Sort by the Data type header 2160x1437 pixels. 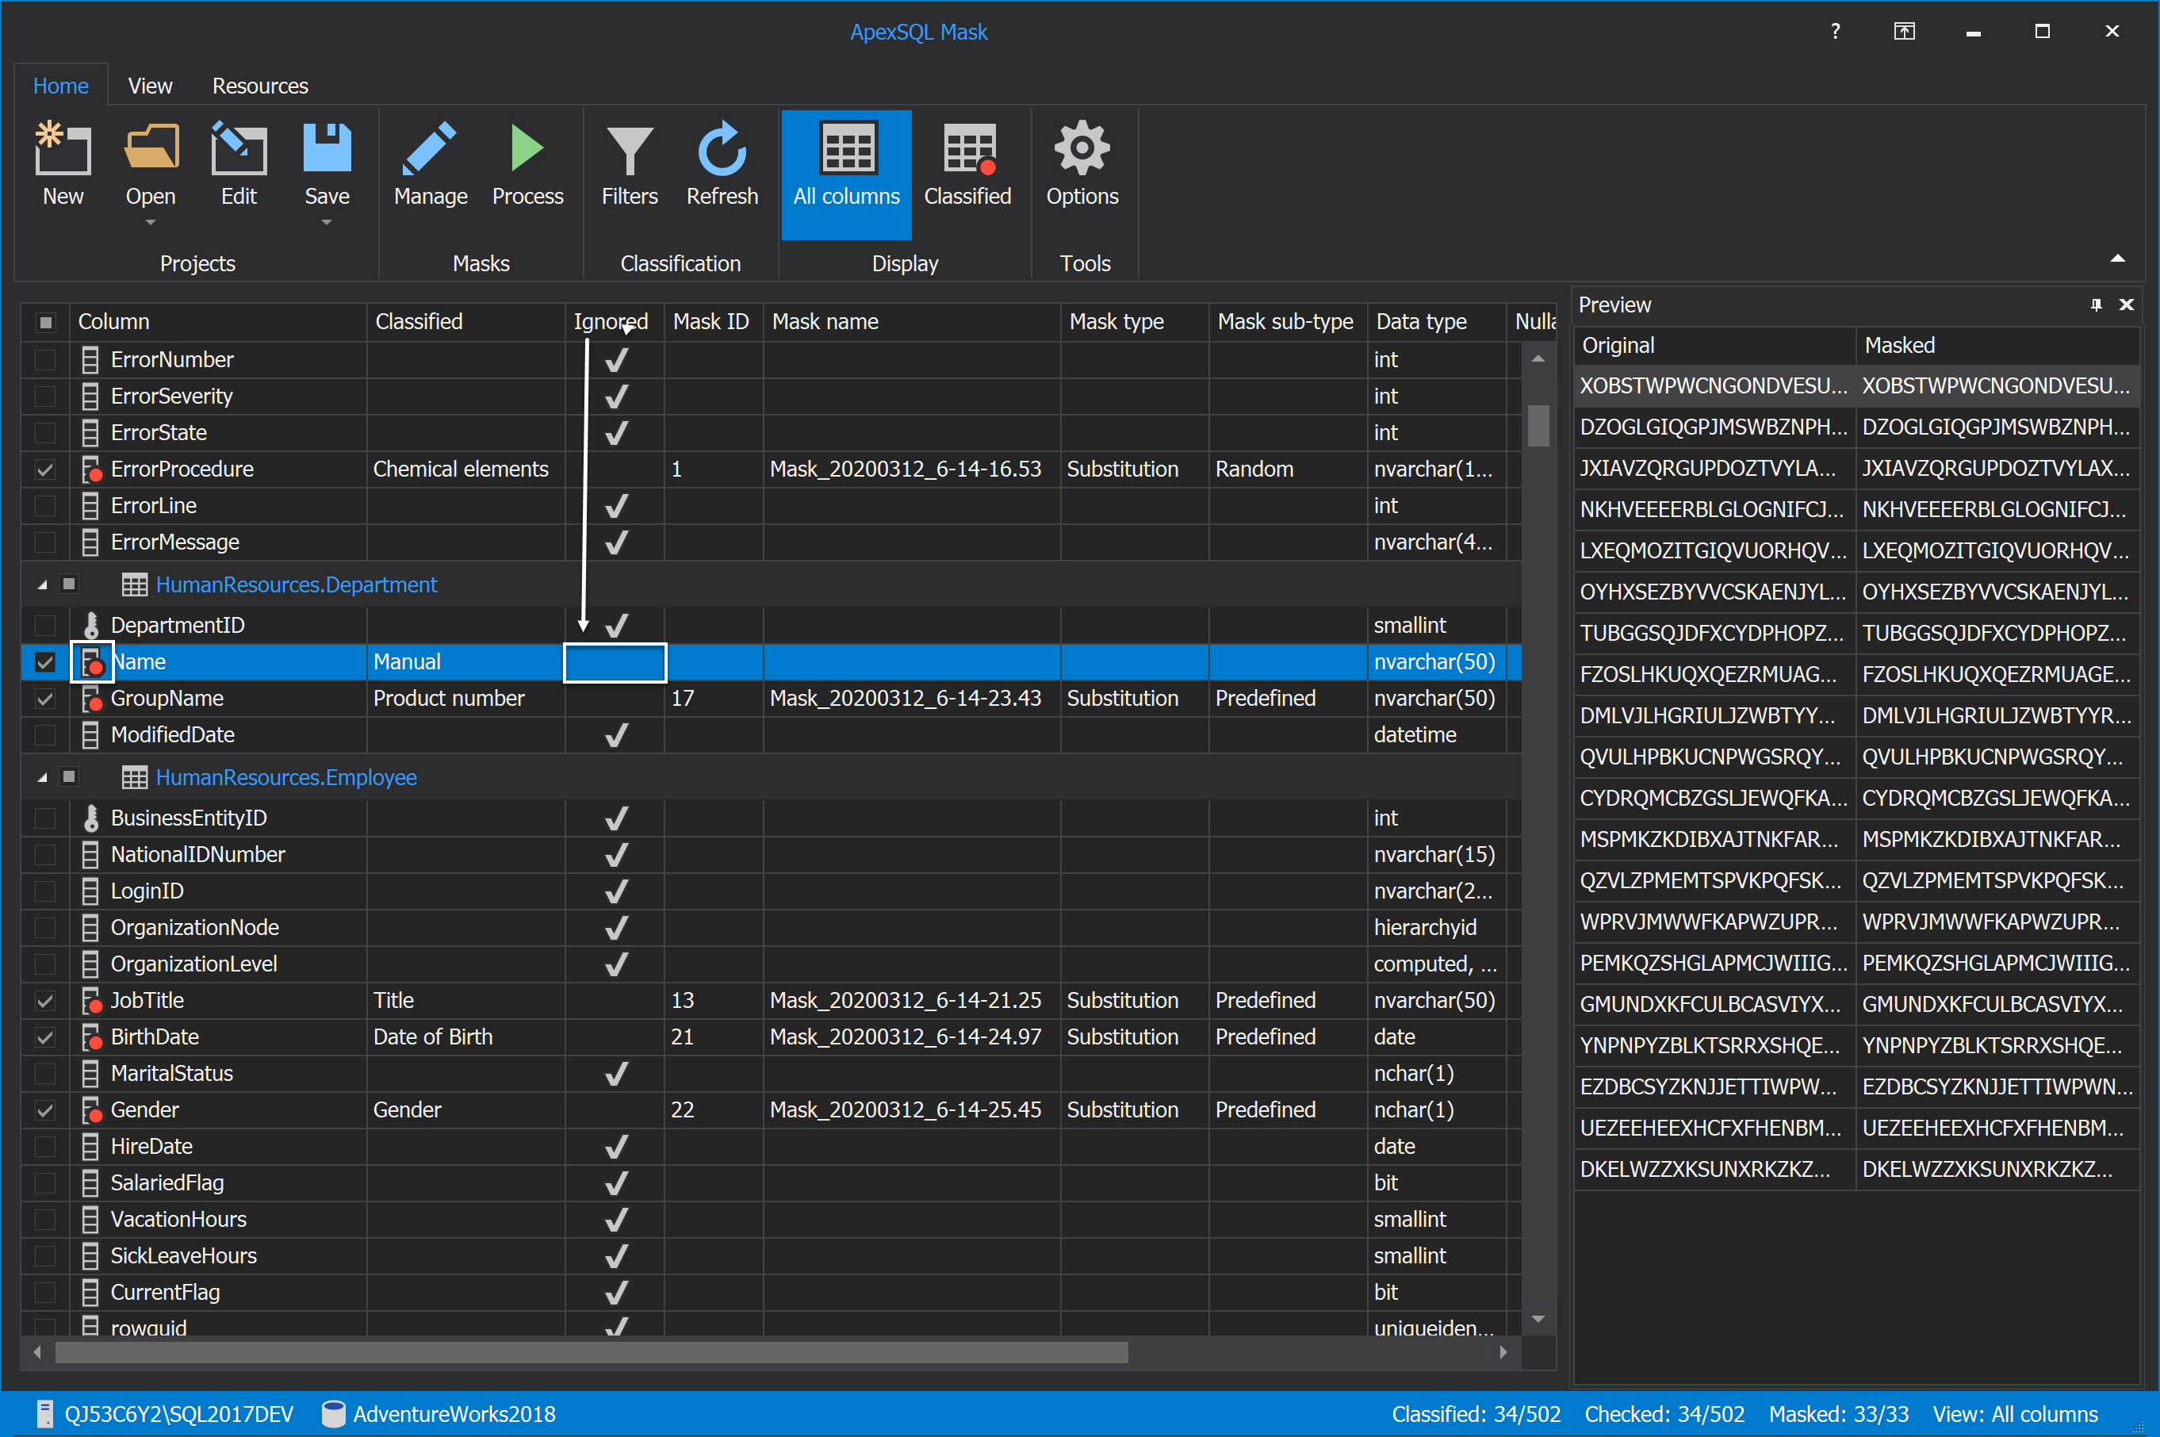click(1436, 322)
